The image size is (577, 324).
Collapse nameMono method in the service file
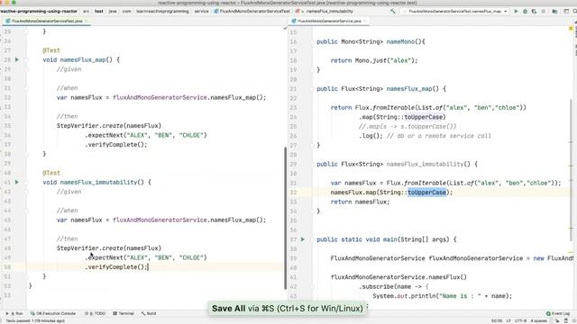point(312,42)
